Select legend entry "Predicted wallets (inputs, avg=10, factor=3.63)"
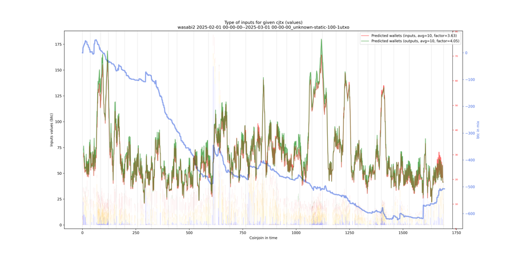514x257 pixels. click(414, 35)
